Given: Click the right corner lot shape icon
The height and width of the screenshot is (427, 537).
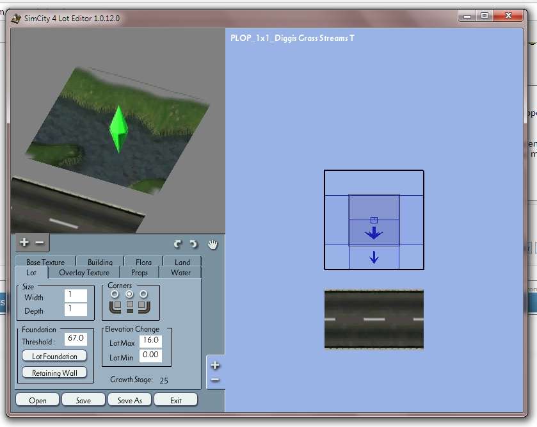Looking at the screenshot, I should 144,307.
